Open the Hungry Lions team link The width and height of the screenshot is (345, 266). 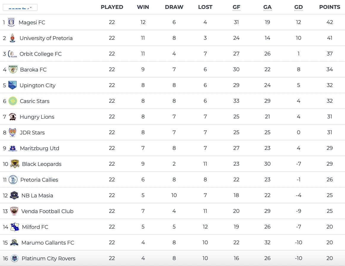pyautogui.click(x=37, y=117)
